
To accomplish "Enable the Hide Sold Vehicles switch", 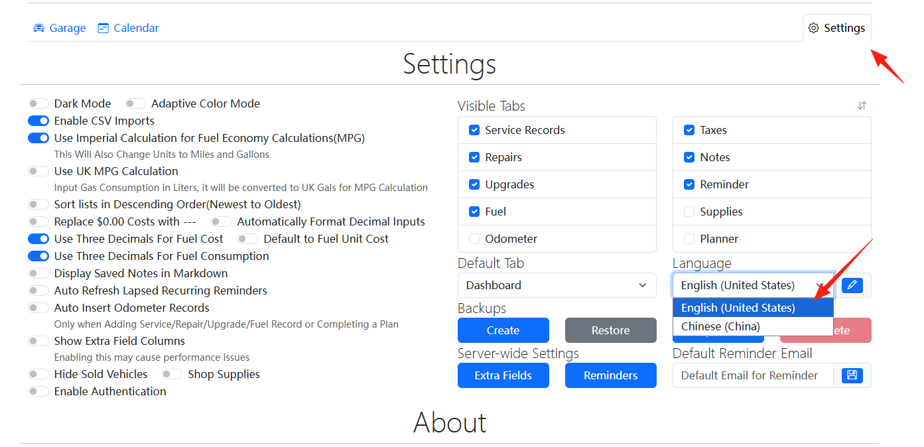I will click(x=38, y=374).
